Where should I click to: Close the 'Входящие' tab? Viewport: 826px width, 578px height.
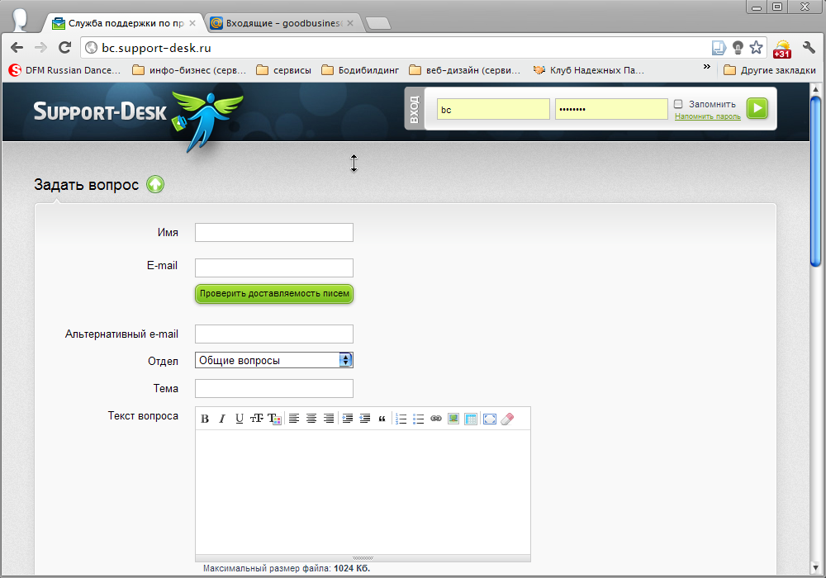click(x=350, y=23)
